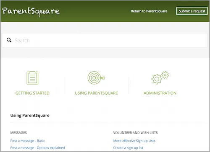
Task: Click the ParentSquare logo in header
Action: point(31,12)
